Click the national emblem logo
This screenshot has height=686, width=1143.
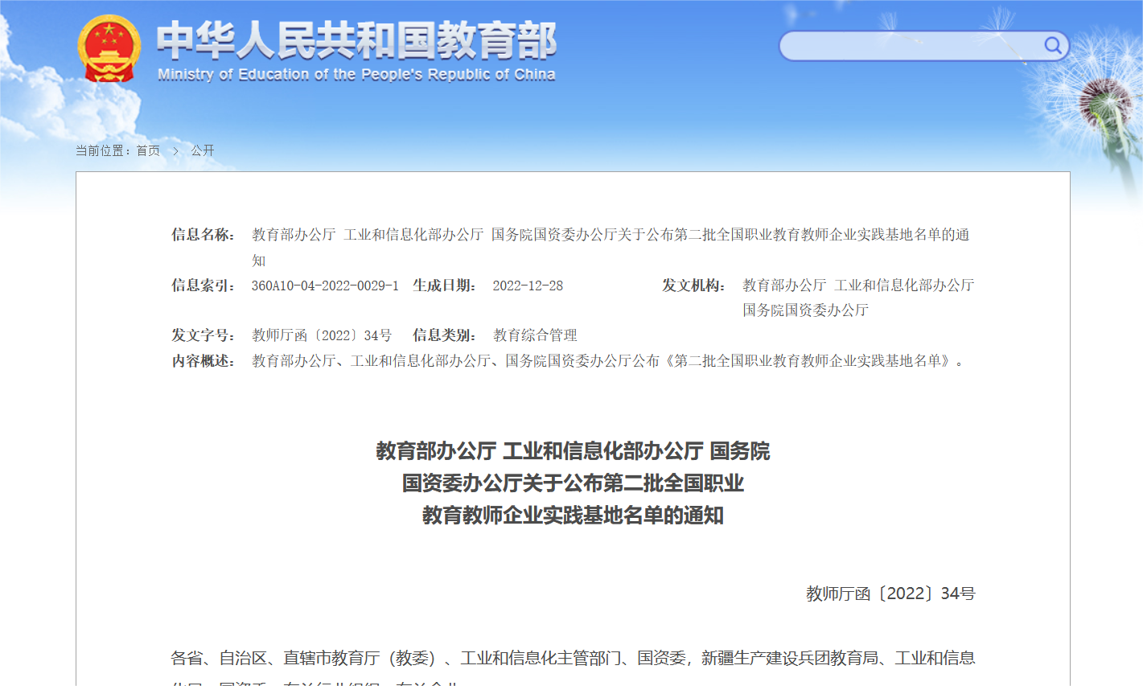[109, 48]
